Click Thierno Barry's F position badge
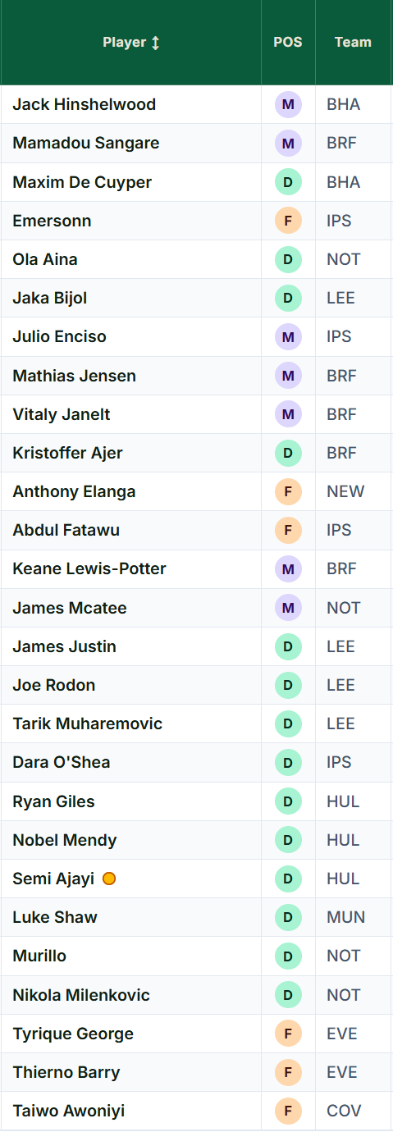 pos(288,1072)
